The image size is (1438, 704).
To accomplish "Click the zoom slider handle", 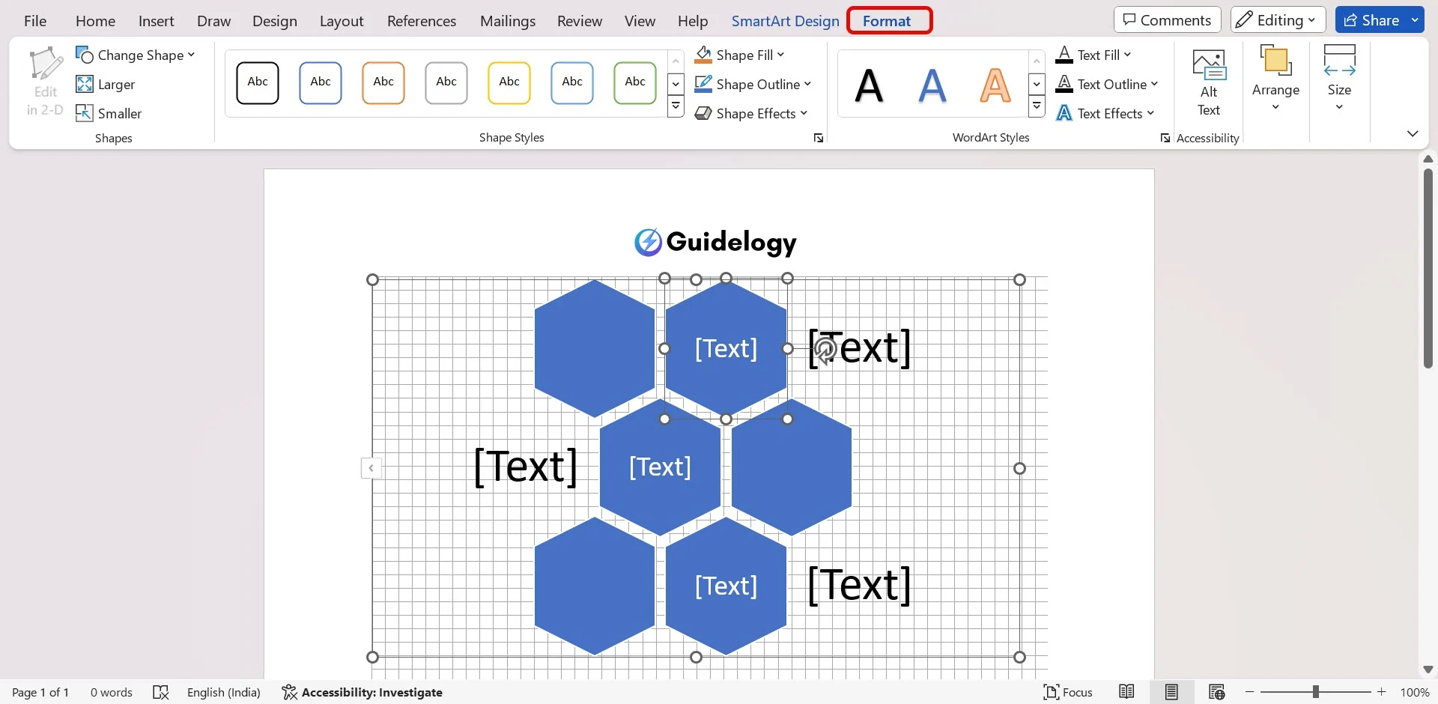I will click(x=1316, y=692).
